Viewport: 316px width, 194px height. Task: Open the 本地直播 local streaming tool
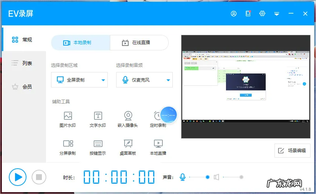point(158,147)
